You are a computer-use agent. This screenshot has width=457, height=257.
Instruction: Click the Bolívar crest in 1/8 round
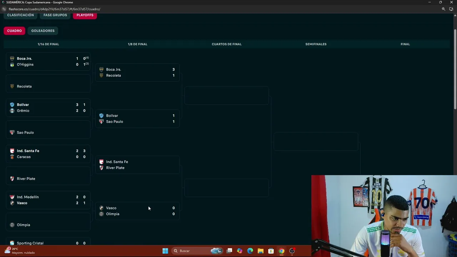(x=101, y=116)
